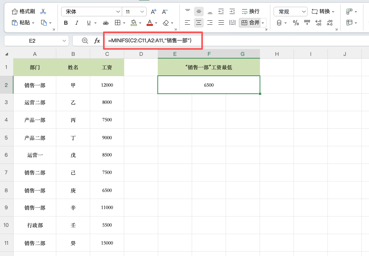Click the salary cell showing 15000
369x256 pixels.
(107, 243)
